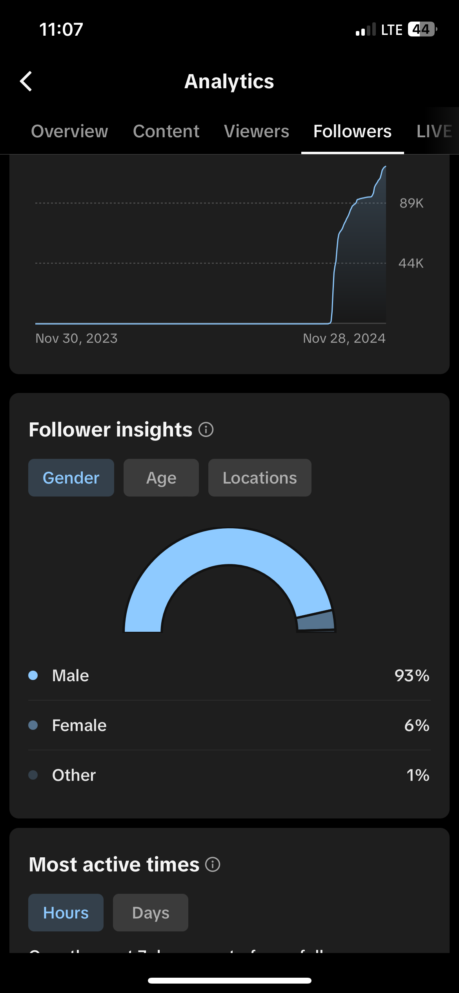The image size is (459, 993).
Task: Tap the back arrow icon
Action: (26, 81)
